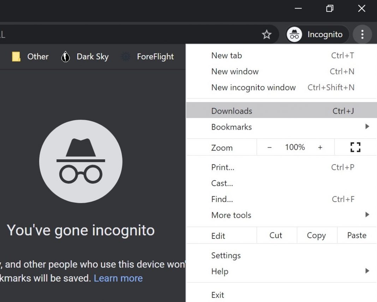The image size is (377, 302).
Task: Open the Dark Sky bookmark
Action: 85,57
